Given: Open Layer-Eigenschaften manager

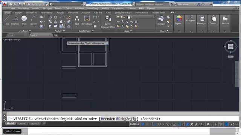Looking at the screenshot, I should [x=108, y=22].
